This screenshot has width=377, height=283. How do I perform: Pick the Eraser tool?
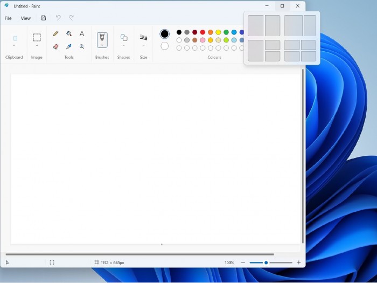tap(56, 47)
